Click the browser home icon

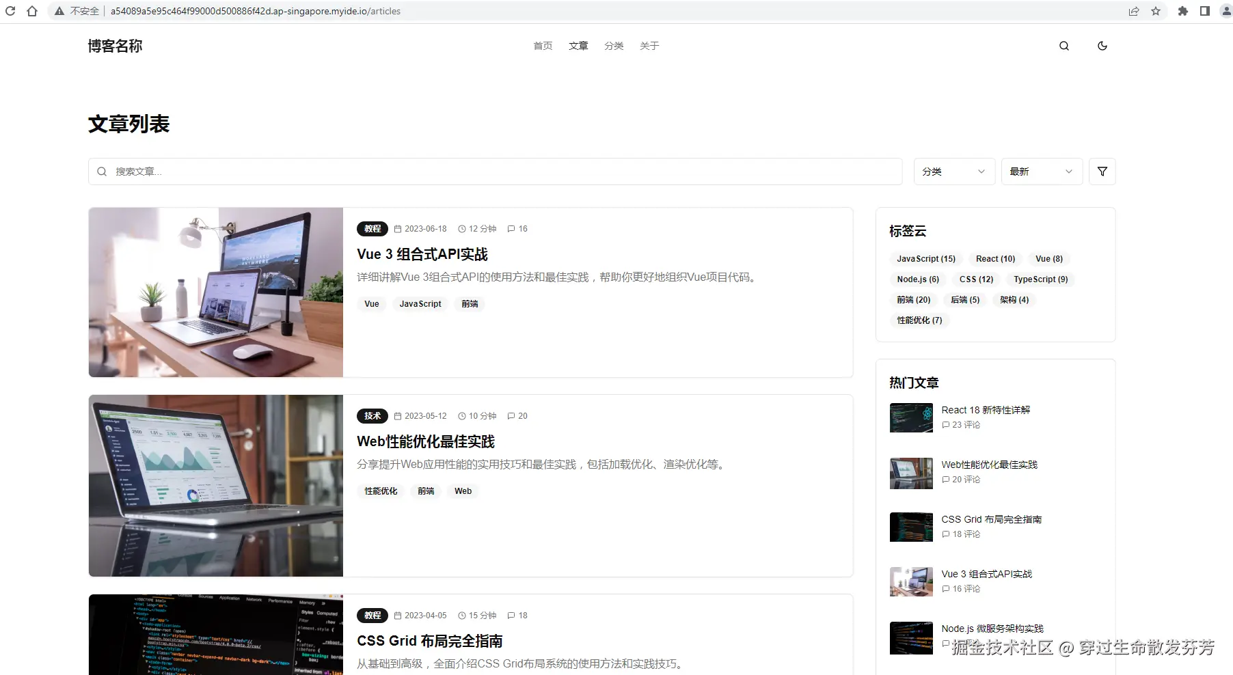(31, 11)
